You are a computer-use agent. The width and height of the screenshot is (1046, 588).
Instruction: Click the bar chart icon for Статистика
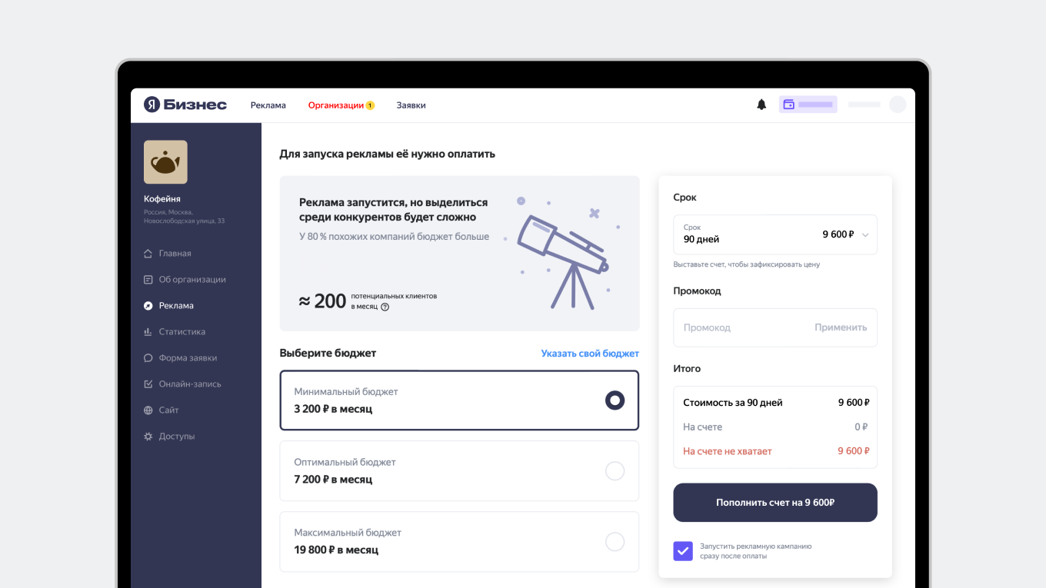(x=148, y=332)
